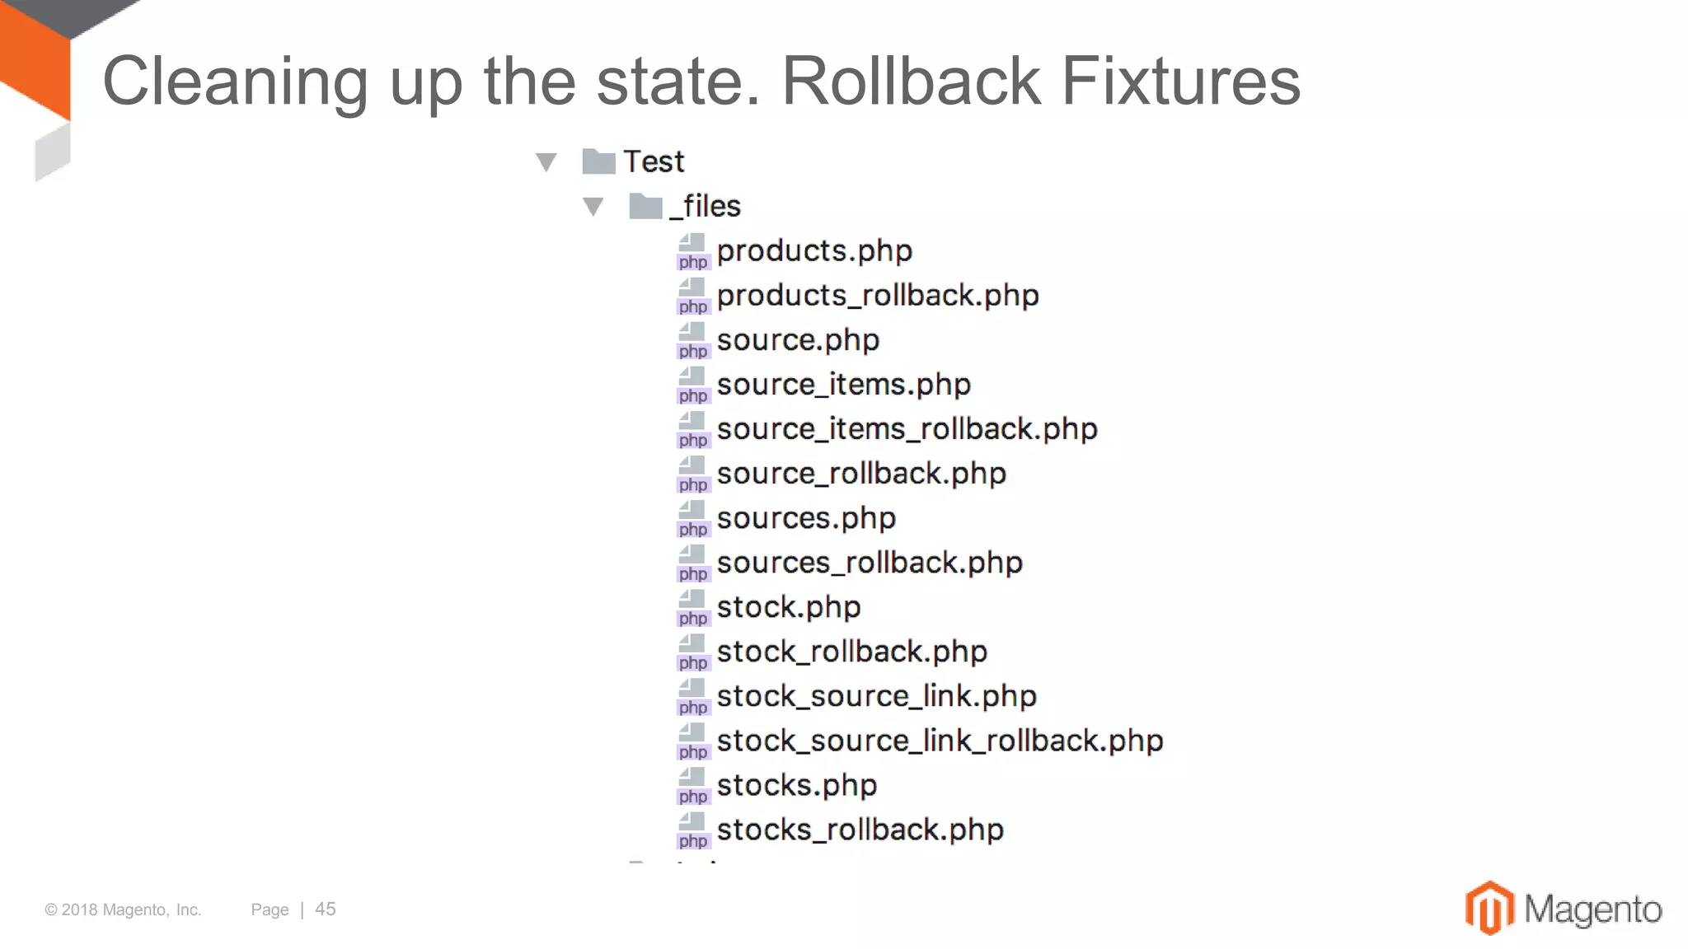Open stock_source_link.php file

(876, 696)
